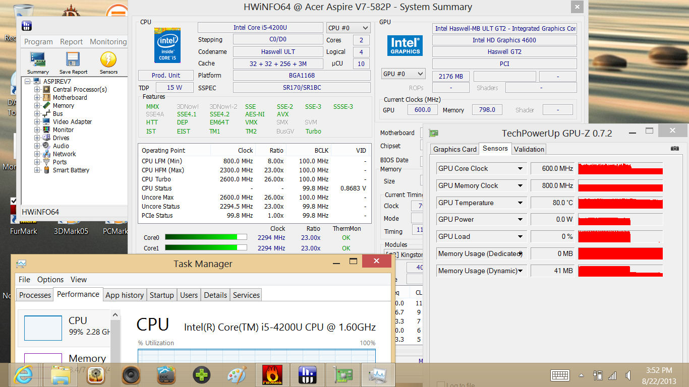689x387 pixels.
Task: Switch to HWiNFO64 taskbar icon
Action: point(307,375)
